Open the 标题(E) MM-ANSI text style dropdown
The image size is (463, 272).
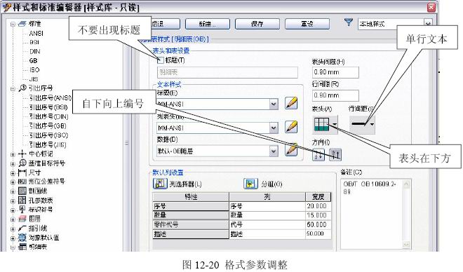274,104
